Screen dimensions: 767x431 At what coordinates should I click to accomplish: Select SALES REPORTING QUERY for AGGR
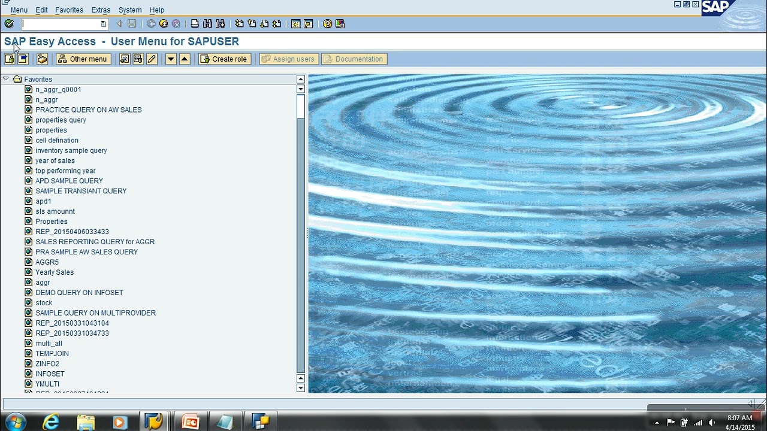pyautogui.click(x=95, y=242)
